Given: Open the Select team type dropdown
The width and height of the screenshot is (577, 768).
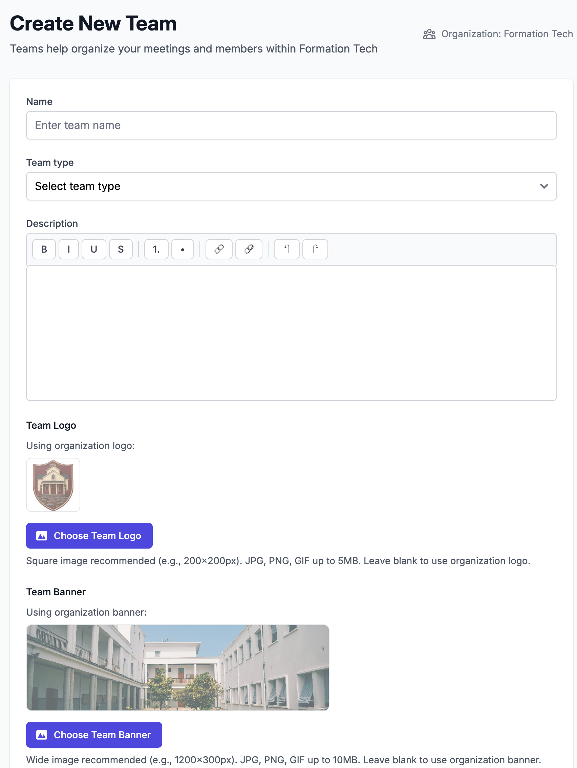Looking at the screenshot, I should pyautogui.click(x=292, y=187).
